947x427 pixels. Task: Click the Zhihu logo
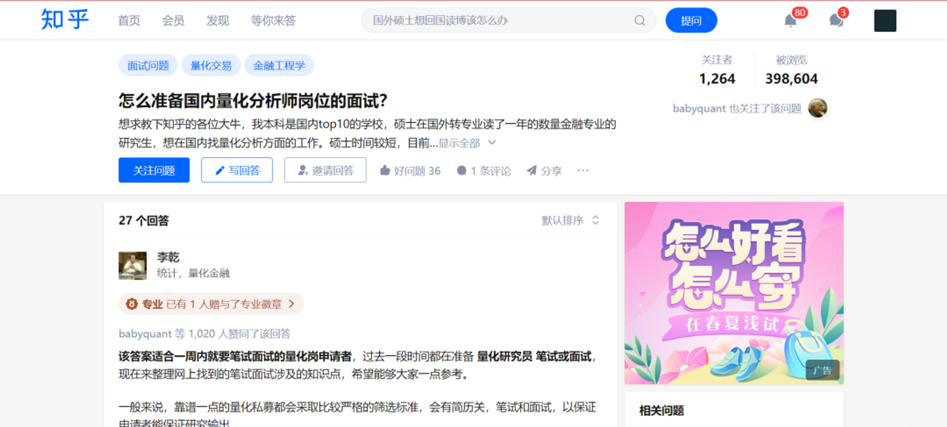[65, 20]
